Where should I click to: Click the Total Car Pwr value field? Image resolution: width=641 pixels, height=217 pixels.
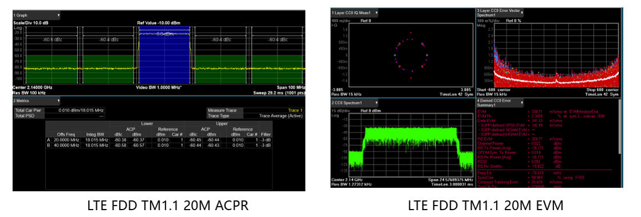tap(75, 110)
